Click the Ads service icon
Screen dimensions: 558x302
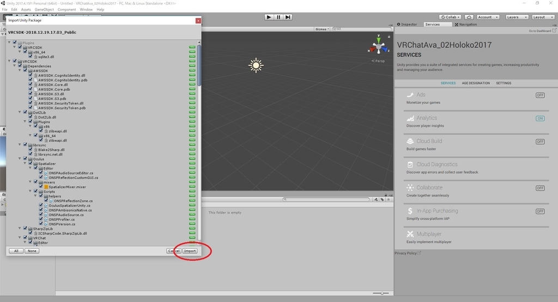coord(410,95)
